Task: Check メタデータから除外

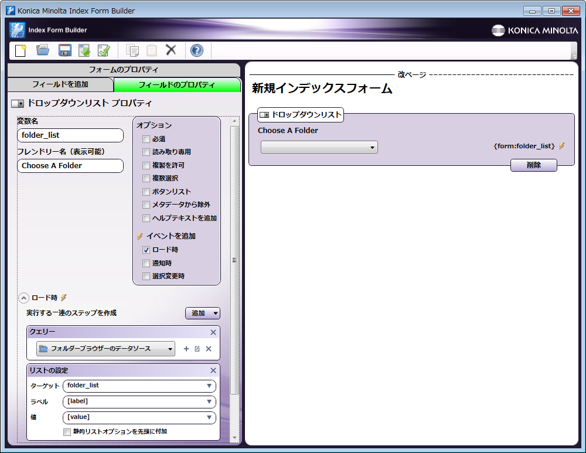Action: (146, 205)
